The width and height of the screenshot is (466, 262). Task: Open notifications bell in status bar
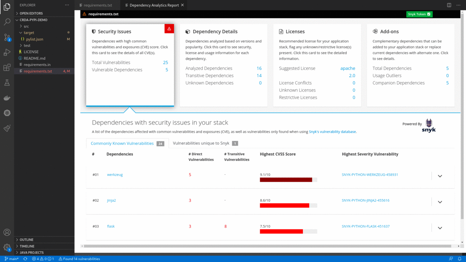[x=460, y=259]
